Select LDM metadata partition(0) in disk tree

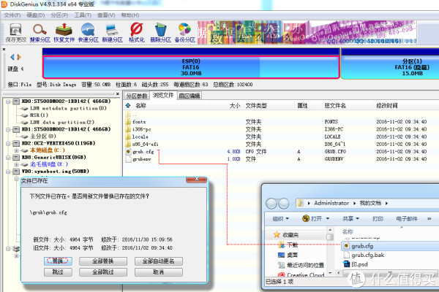pyautogui.click(x=68, y=109)
